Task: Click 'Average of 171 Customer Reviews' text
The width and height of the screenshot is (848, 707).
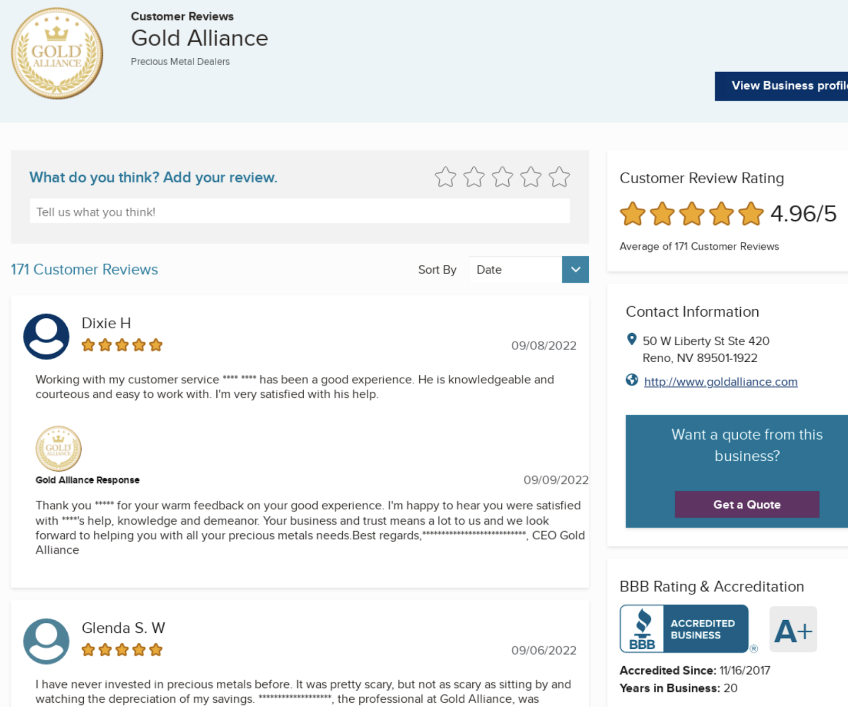Action: click(x=699, y=246)
